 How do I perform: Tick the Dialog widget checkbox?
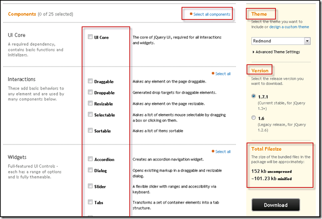[90, 169]
